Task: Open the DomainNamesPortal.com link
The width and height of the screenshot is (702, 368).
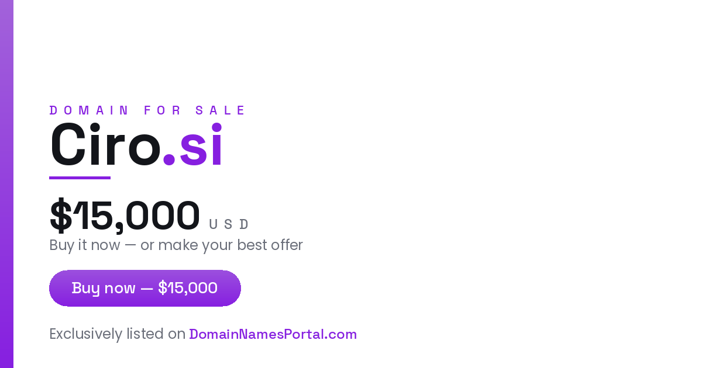Action: pos(273,334)
